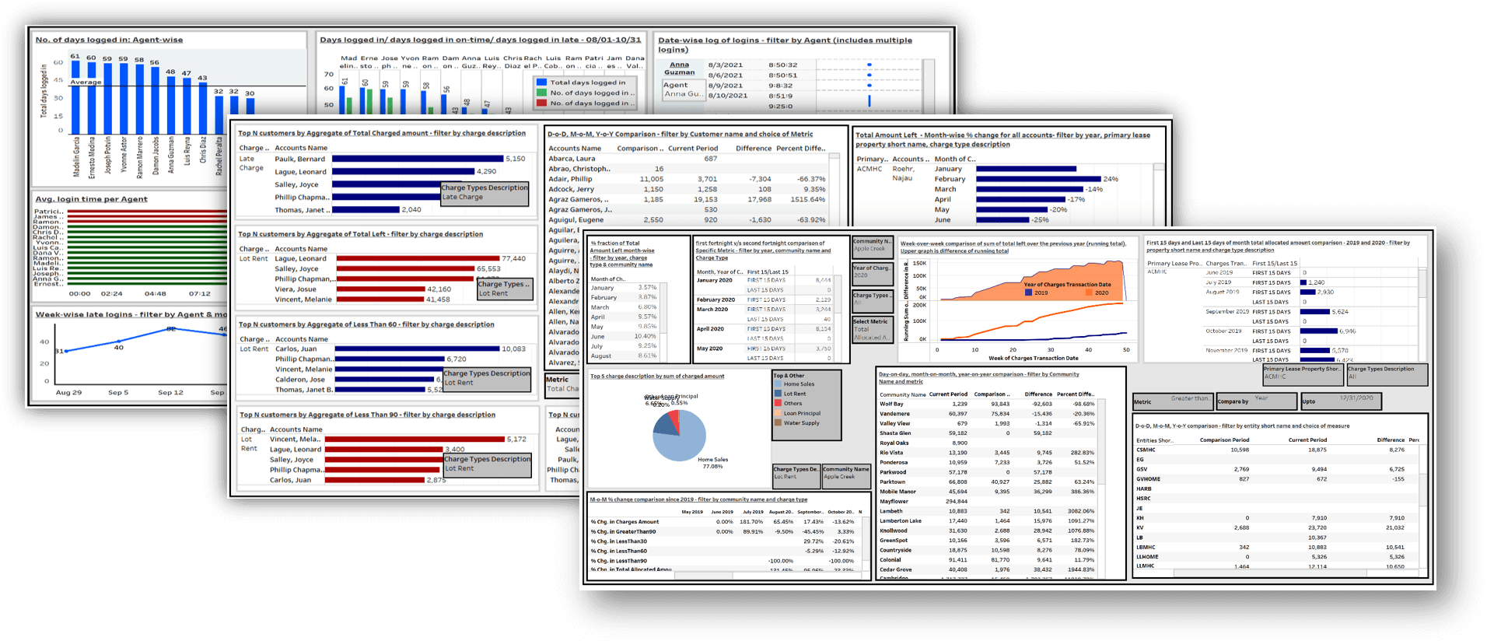The height and width of the screenshot is (641, 1487).
Task: Open Primary Lease Property Shor.. ACMHC filter
Action: coord(1303,373)
